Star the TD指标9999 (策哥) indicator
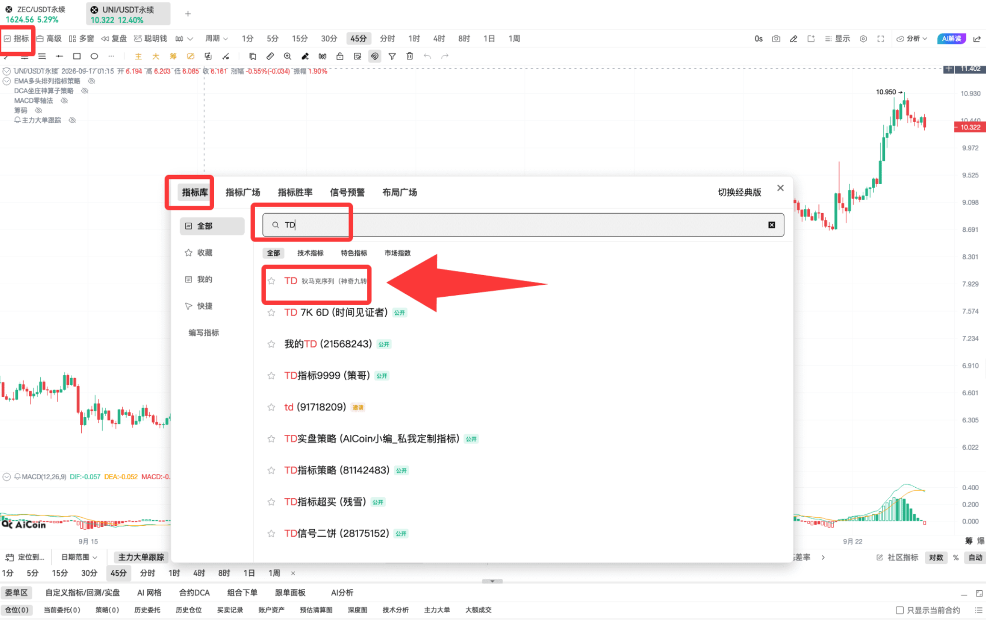986x621 pixels. [272, 376]
